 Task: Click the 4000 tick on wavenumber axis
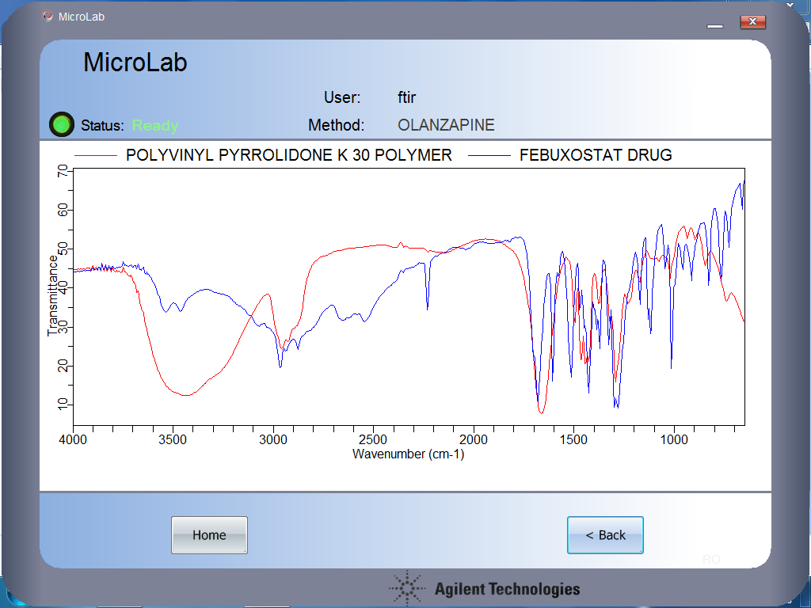(x=74, y=439)
